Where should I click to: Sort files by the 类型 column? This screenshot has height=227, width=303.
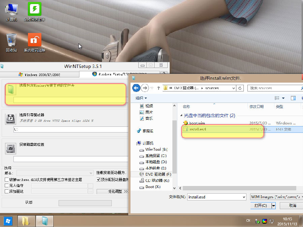click(x=279, y=107)
